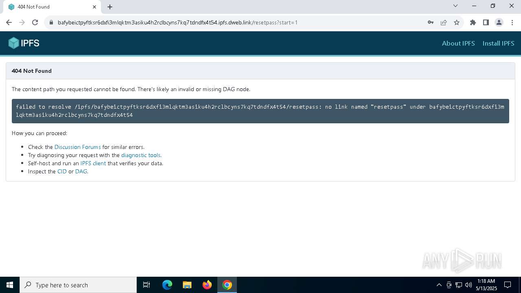Bookmark this tab with star
The image size is (521, 293).
coord(457,22)
